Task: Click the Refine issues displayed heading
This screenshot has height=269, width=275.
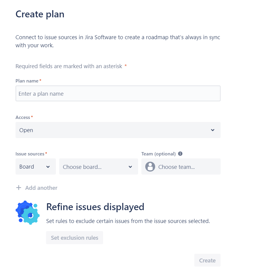Action: [x=95, y=207]
